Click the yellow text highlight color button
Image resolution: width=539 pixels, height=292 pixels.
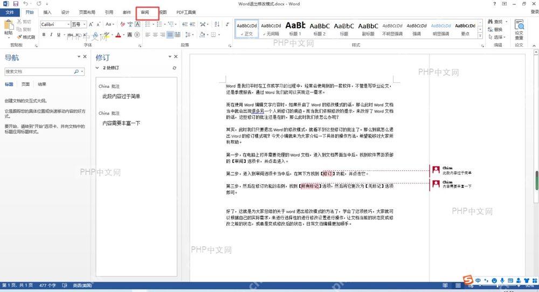[107, 34]
